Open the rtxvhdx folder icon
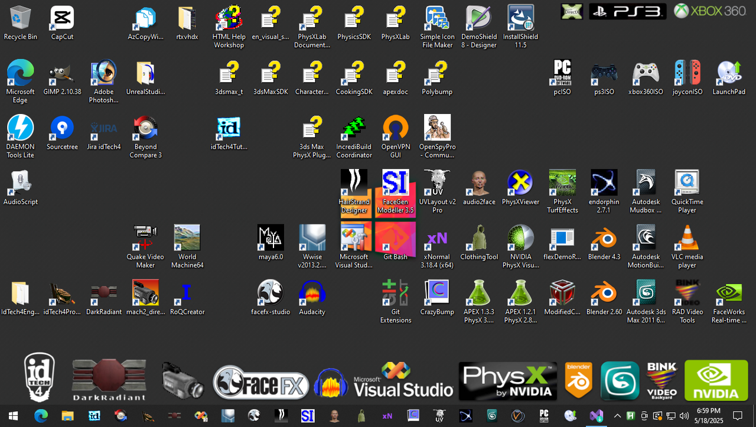The image size is (756, 427). 187,23
